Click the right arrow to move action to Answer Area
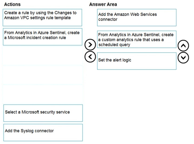Screen dimensions: 194x144 click(90, 45)
